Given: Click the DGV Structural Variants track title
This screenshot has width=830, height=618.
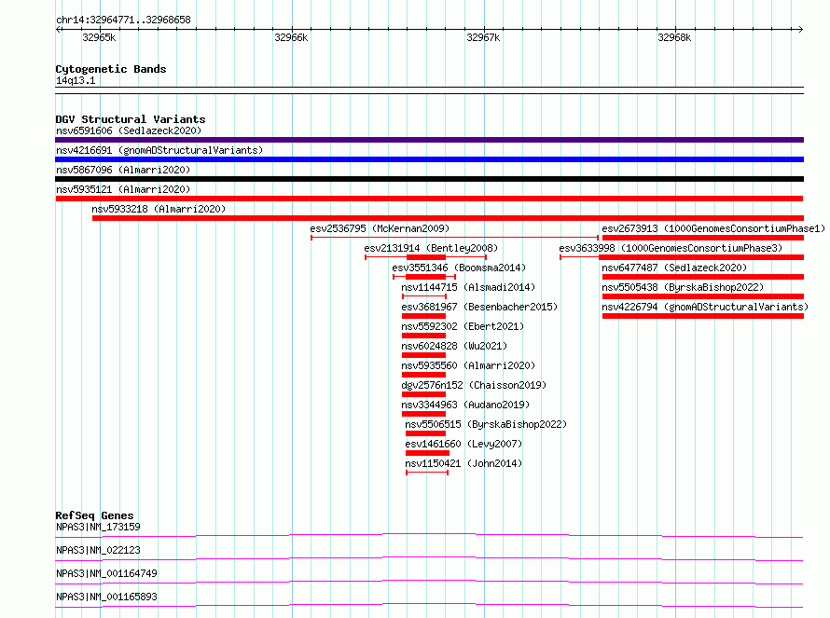Looking at the screenshot, I should click(131, 119).
